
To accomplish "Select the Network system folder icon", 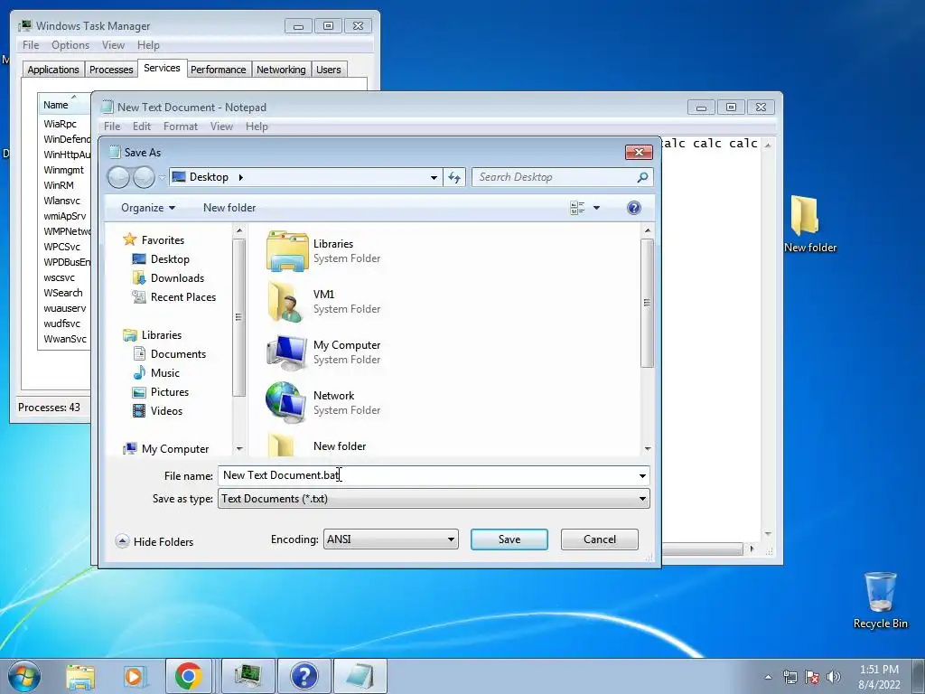I will pos(286,403).
